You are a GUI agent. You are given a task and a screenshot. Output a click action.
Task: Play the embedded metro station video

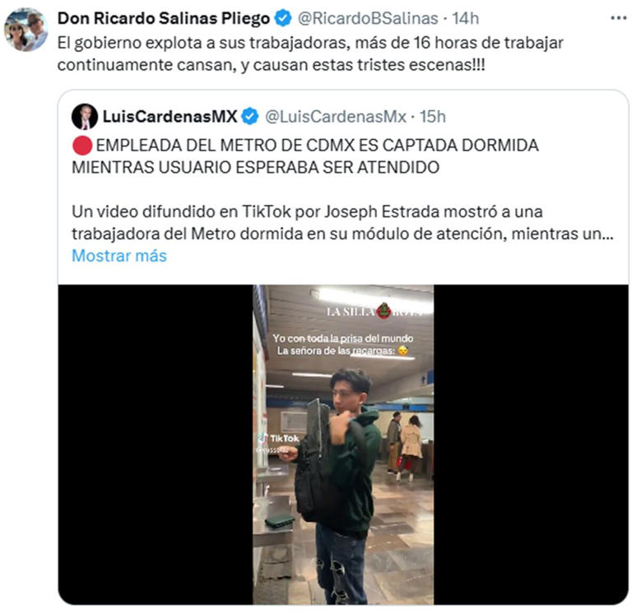pyautogui.click(x=343, y=444)
